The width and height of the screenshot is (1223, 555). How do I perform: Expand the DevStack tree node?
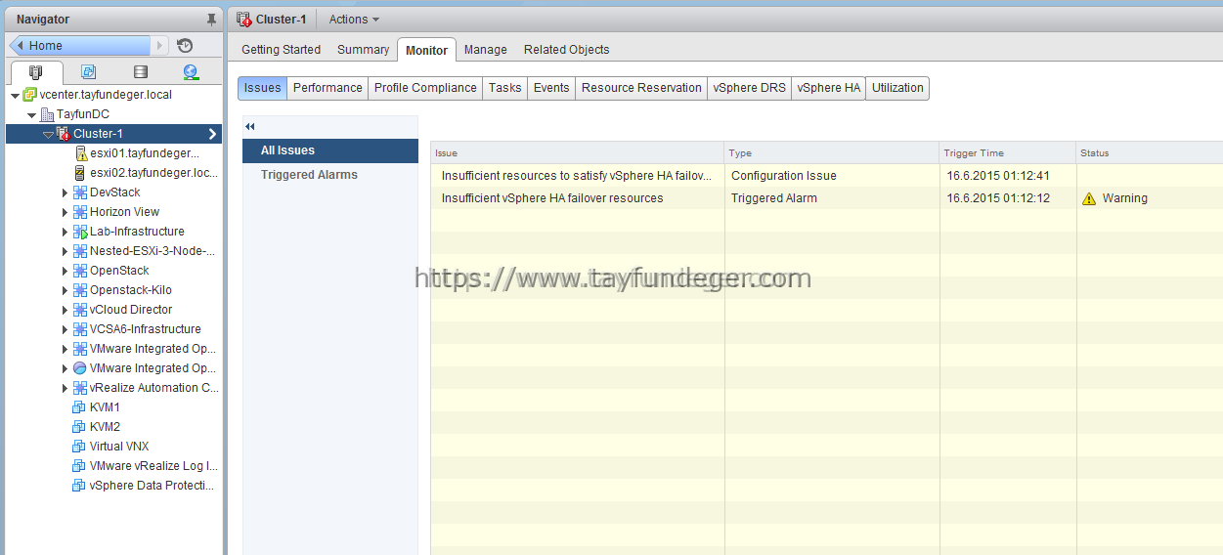(66, 192)
